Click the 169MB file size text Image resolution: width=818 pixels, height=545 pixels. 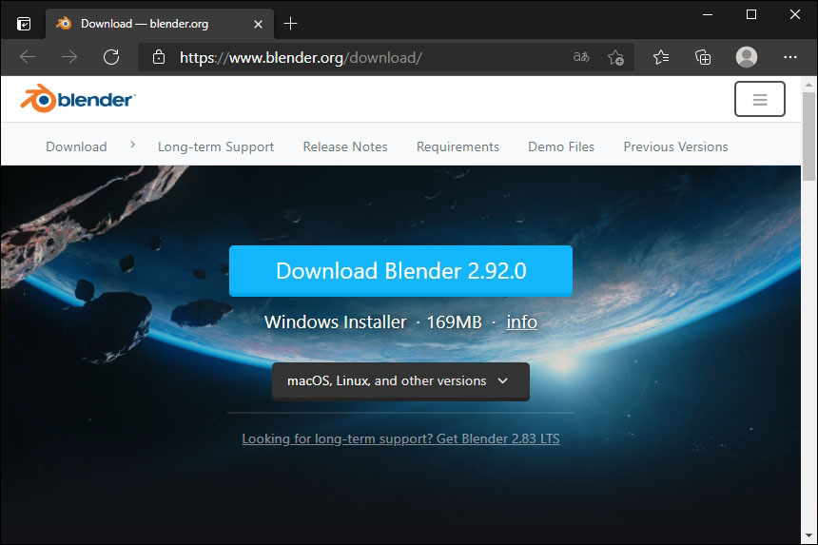click(454, 321)
